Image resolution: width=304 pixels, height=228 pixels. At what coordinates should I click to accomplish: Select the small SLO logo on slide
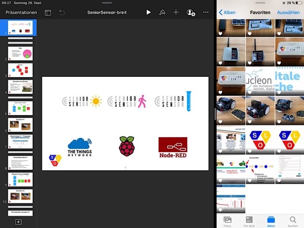pyautogui.click(x=55, y=160)
